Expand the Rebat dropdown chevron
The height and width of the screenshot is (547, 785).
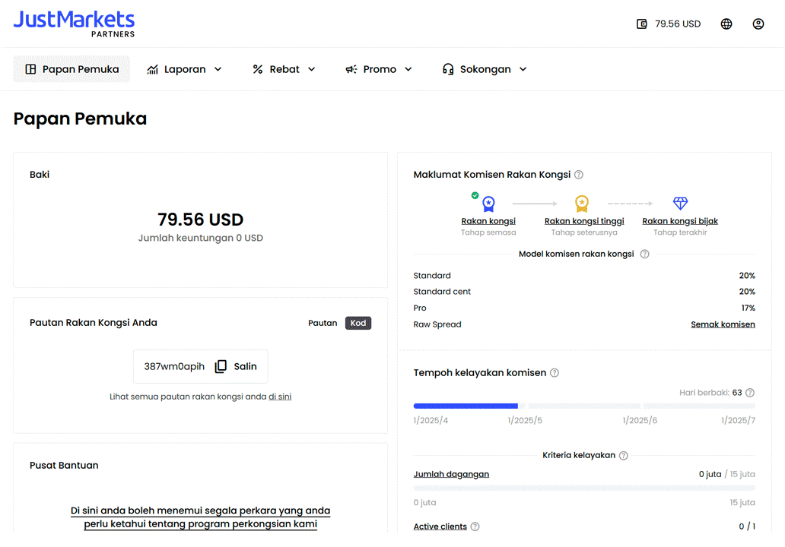[311, 69]
